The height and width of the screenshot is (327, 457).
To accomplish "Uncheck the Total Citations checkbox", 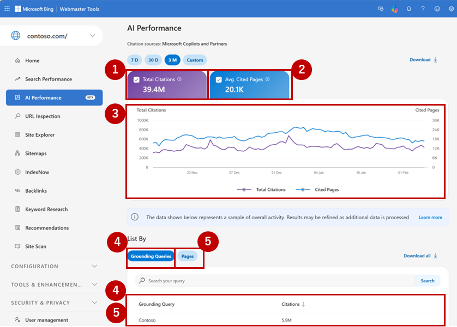I will coord(136,79).
